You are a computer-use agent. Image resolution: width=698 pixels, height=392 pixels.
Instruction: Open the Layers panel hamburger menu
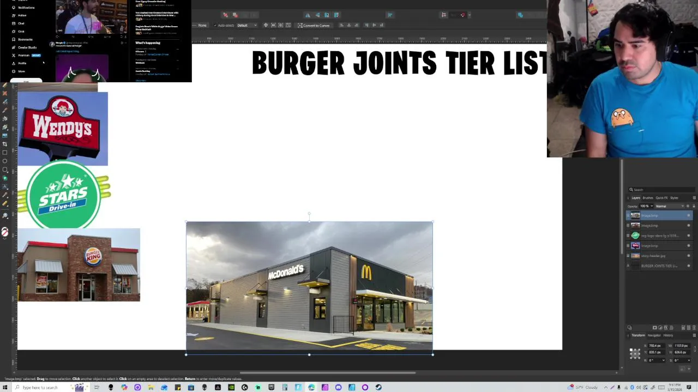pyautogui.click(x=694, y=198)
